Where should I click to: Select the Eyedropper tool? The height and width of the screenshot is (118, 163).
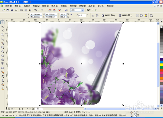[x=2, y=76]
